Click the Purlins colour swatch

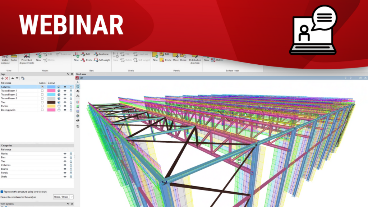click(x=51, y=106)
